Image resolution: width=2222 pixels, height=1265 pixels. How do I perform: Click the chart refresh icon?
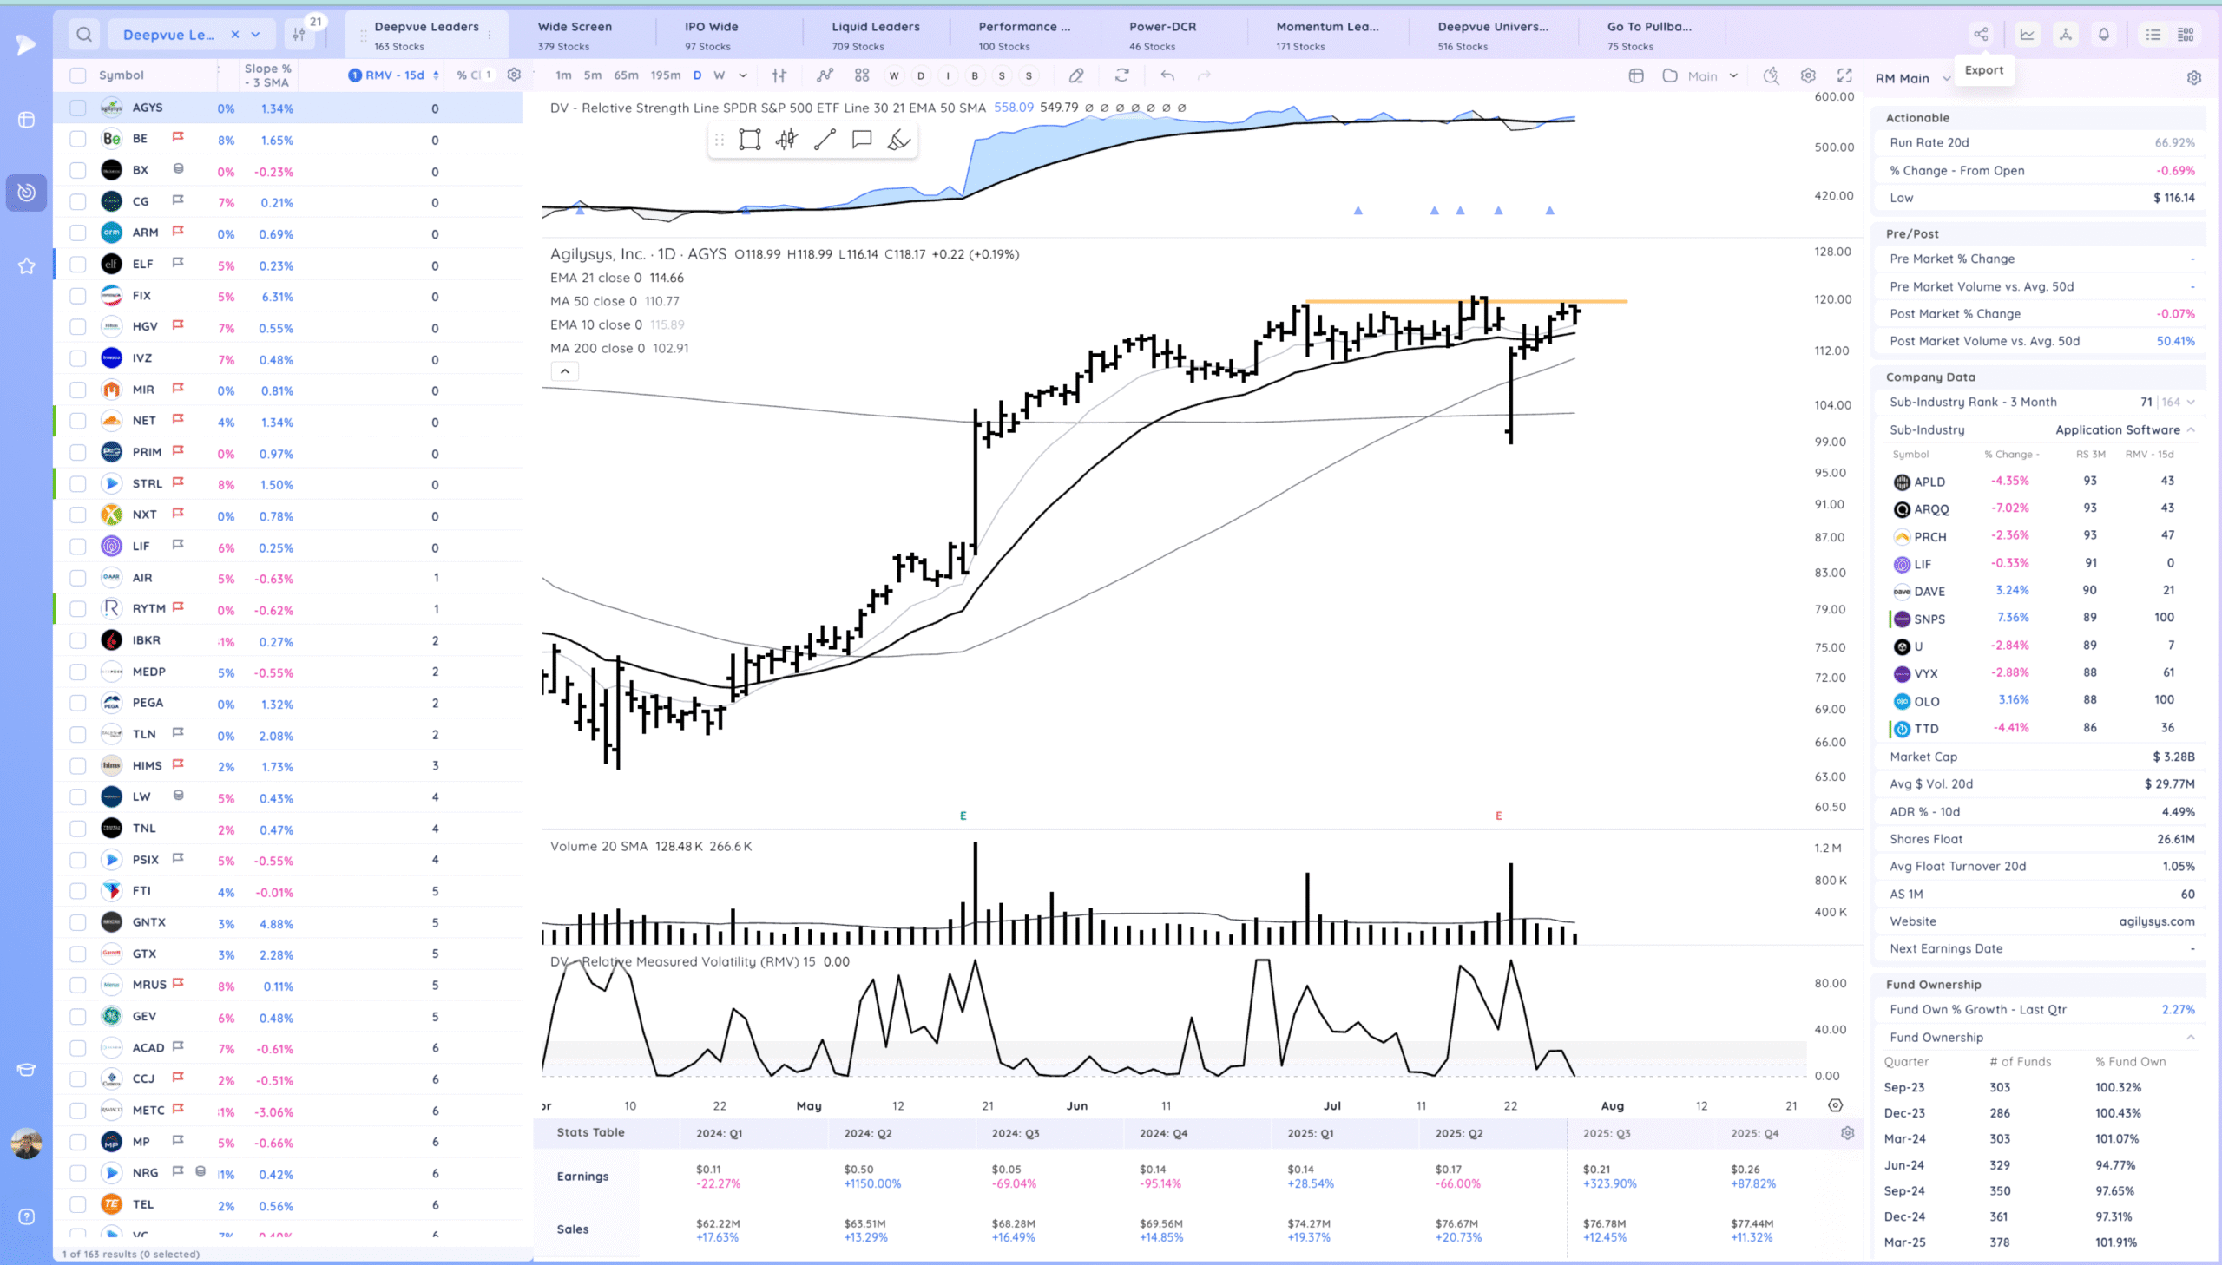(1122, 75)
